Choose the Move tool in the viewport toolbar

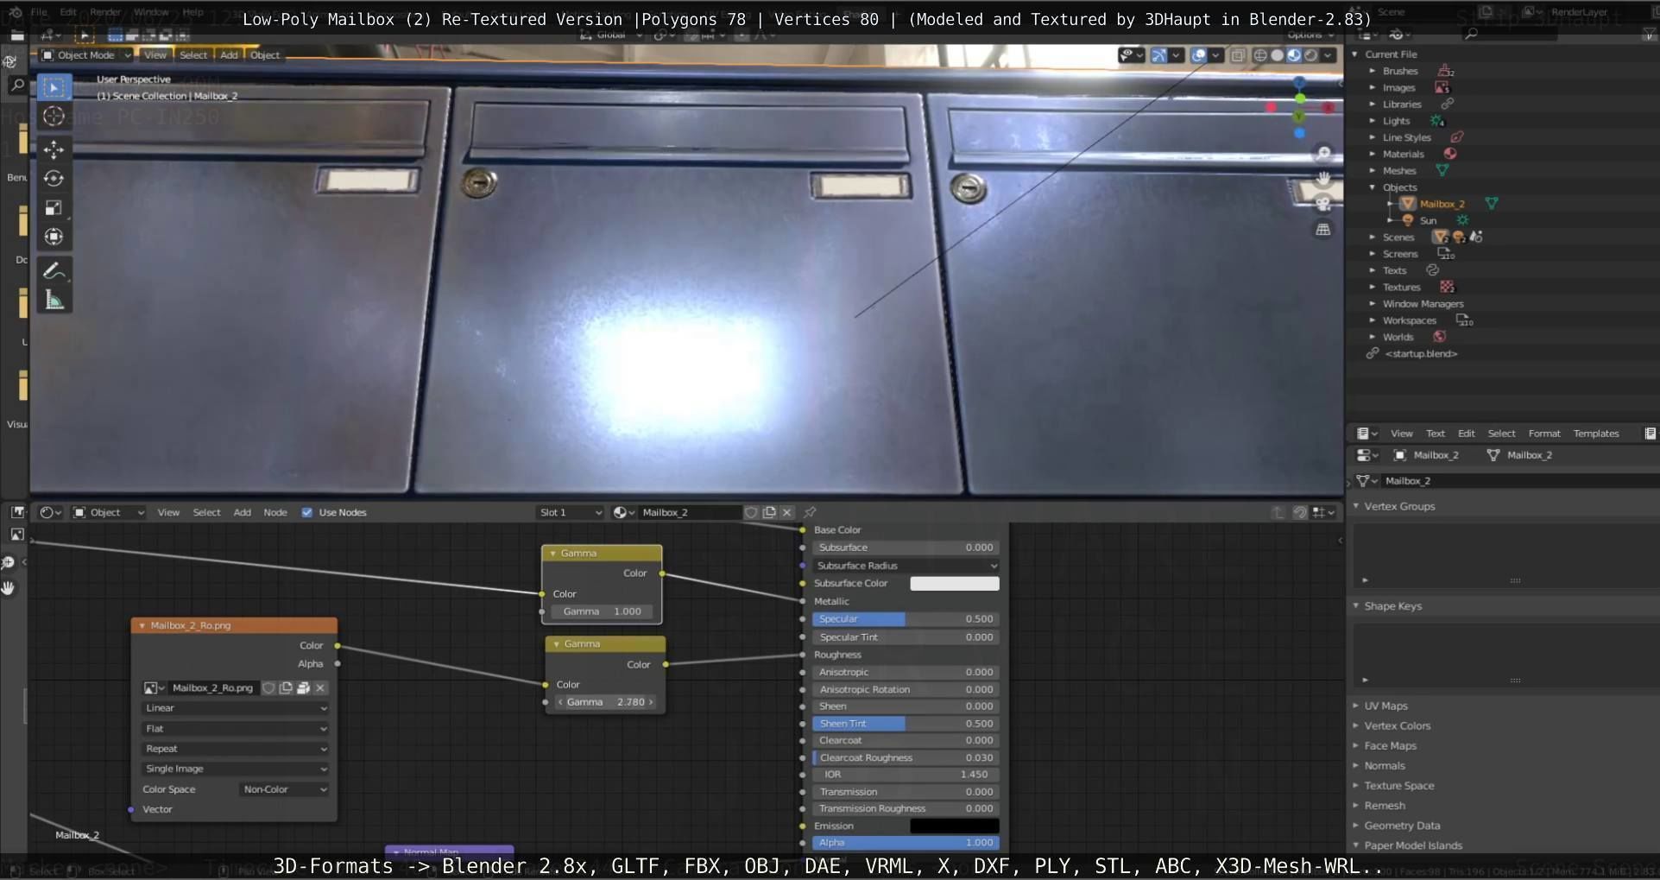coord(54,149)
